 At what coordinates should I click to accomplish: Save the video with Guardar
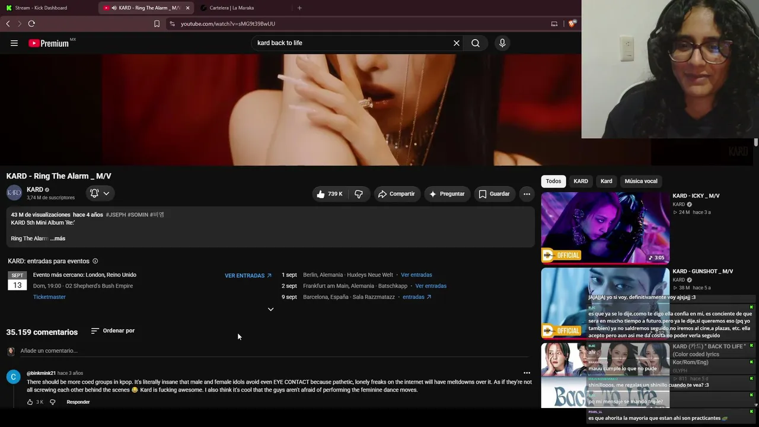click(494, 194)
